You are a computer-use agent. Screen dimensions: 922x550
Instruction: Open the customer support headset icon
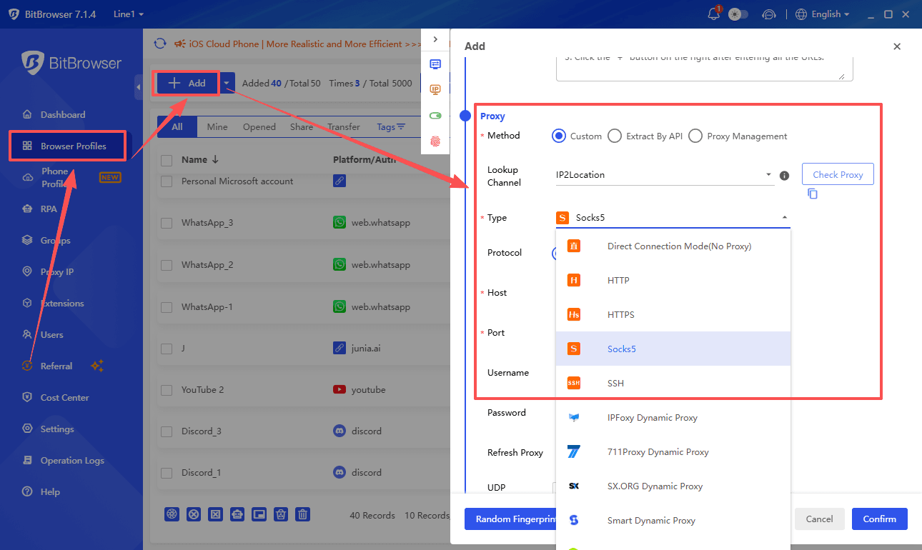[769, 14]
